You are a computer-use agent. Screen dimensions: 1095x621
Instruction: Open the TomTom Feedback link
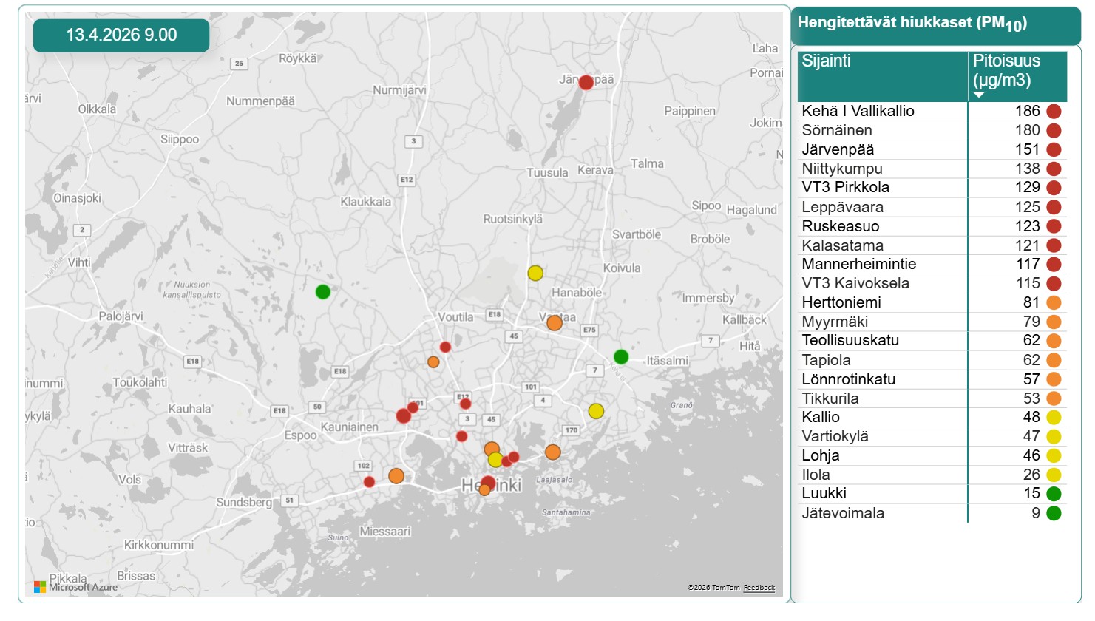759,588
